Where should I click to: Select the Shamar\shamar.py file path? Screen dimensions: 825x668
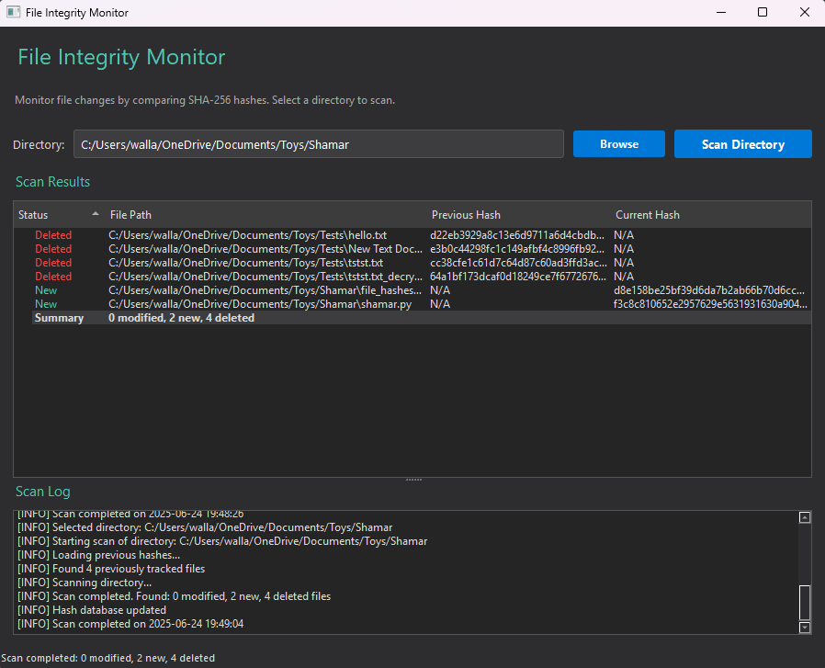260,304
